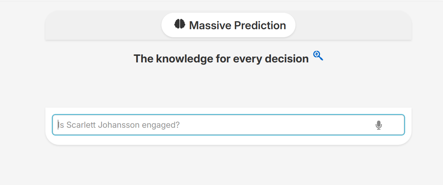Click the gray header banner right of the logo
The width and height of the screenshot is (443, 185).
pos(351,26)
